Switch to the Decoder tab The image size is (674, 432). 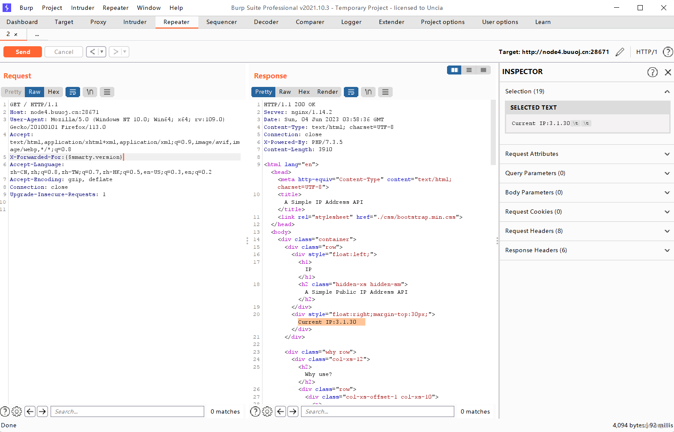click(266, 22)
